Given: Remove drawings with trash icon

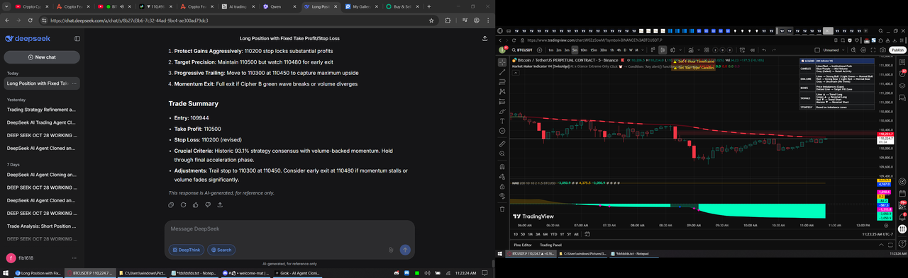Looking at the screenshot, I should tap(502, 209).
